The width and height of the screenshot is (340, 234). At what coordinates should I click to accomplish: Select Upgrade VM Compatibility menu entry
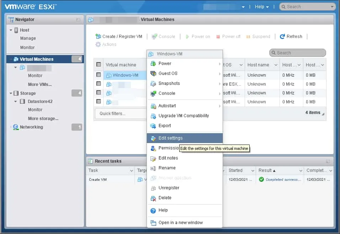184,116
